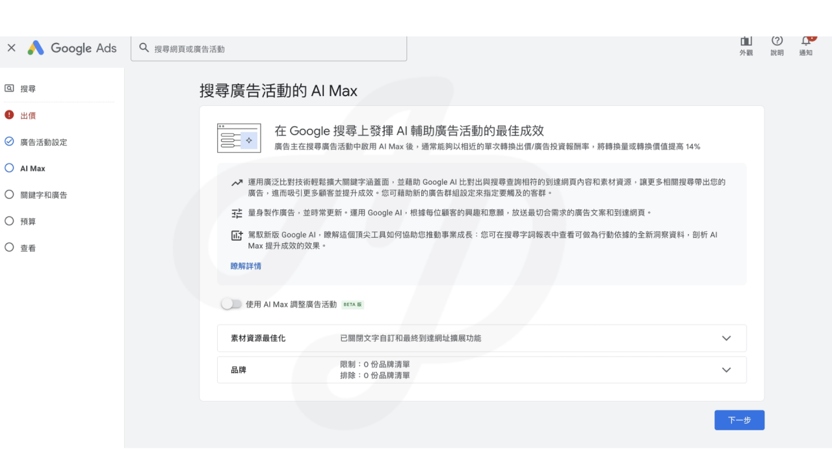Viewport: 832px width, 468px height.
Task: Click the insights chart icon beside 駕馭新版
Action: coord(237,236)
